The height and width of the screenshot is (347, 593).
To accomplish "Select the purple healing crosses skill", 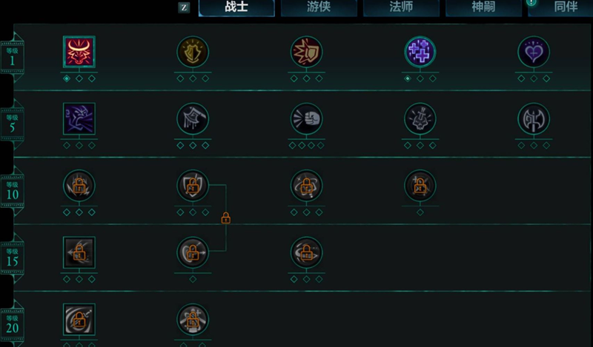I will click(420, 52).
